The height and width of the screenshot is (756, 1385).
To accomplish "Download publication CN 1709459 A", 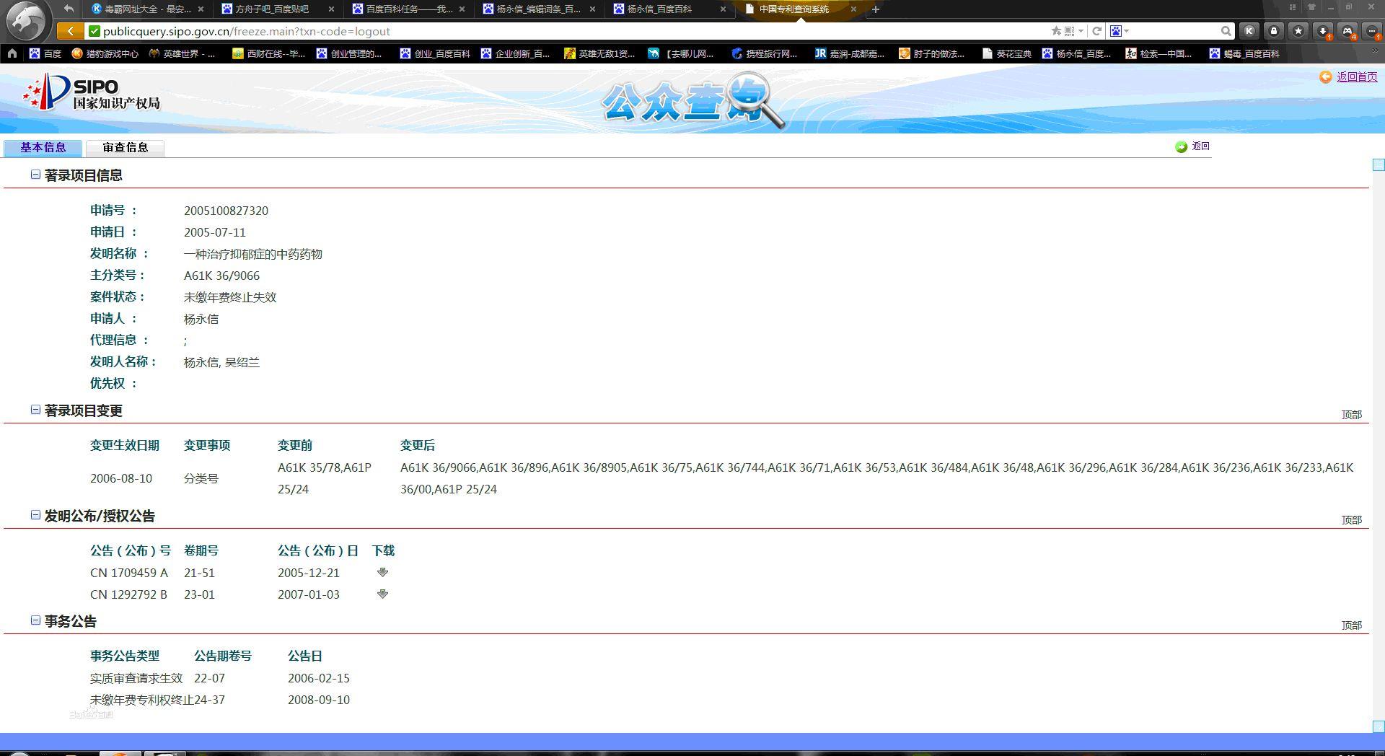I will point(382,572).
